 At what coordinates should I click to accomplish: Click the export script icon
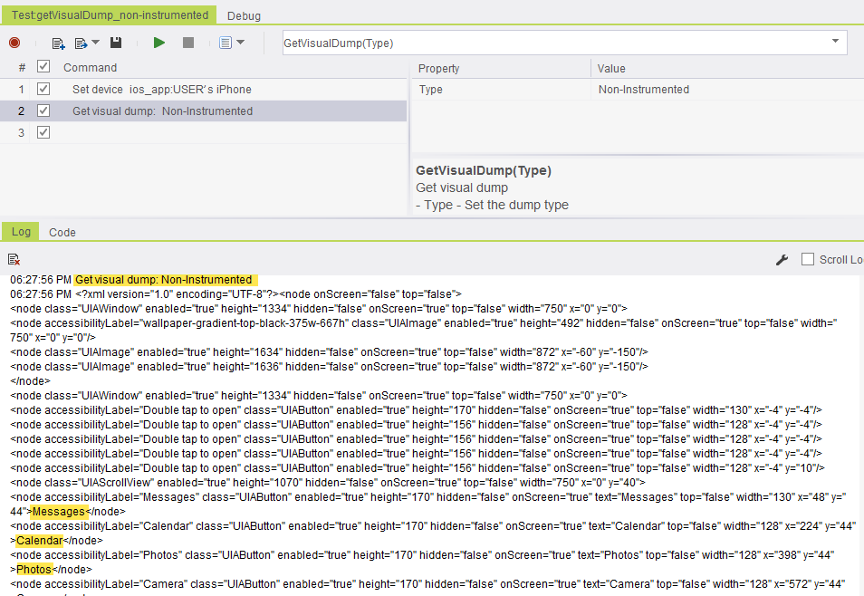(82, 43)
